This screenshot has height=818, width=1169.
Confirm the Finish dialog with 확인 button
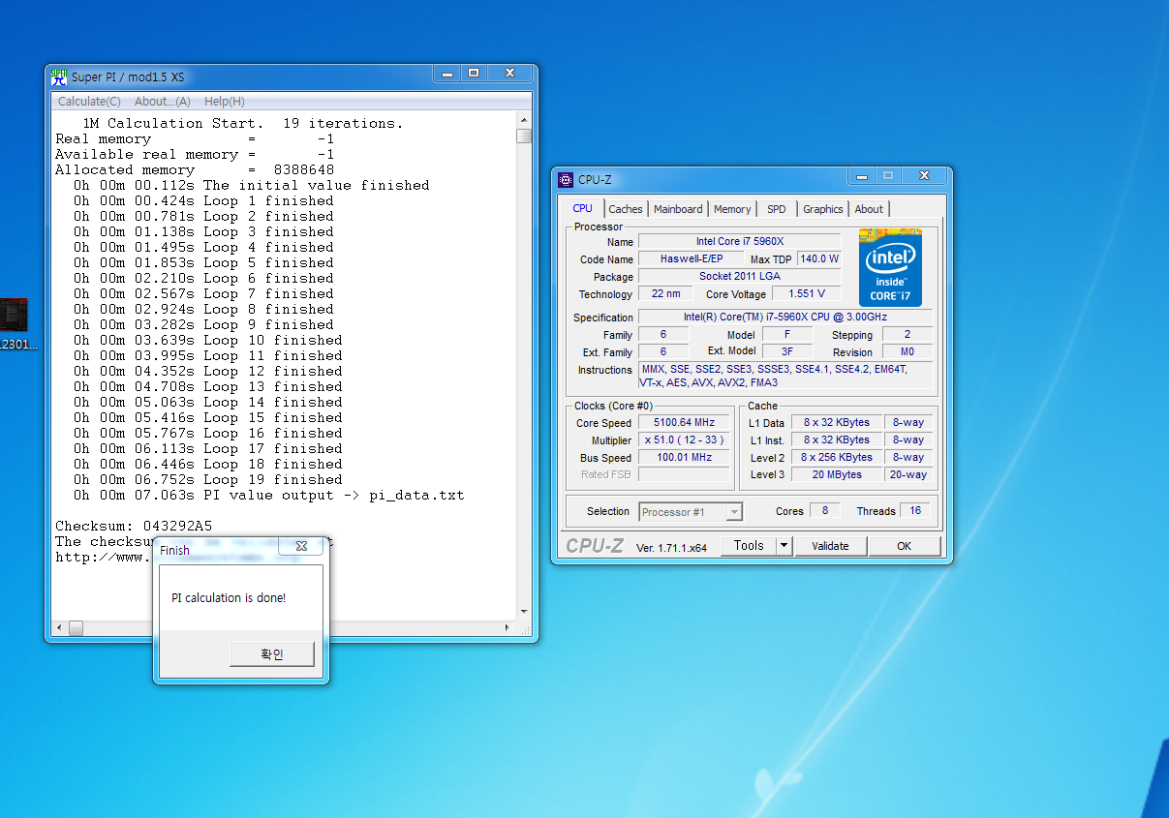coord(272,654)
